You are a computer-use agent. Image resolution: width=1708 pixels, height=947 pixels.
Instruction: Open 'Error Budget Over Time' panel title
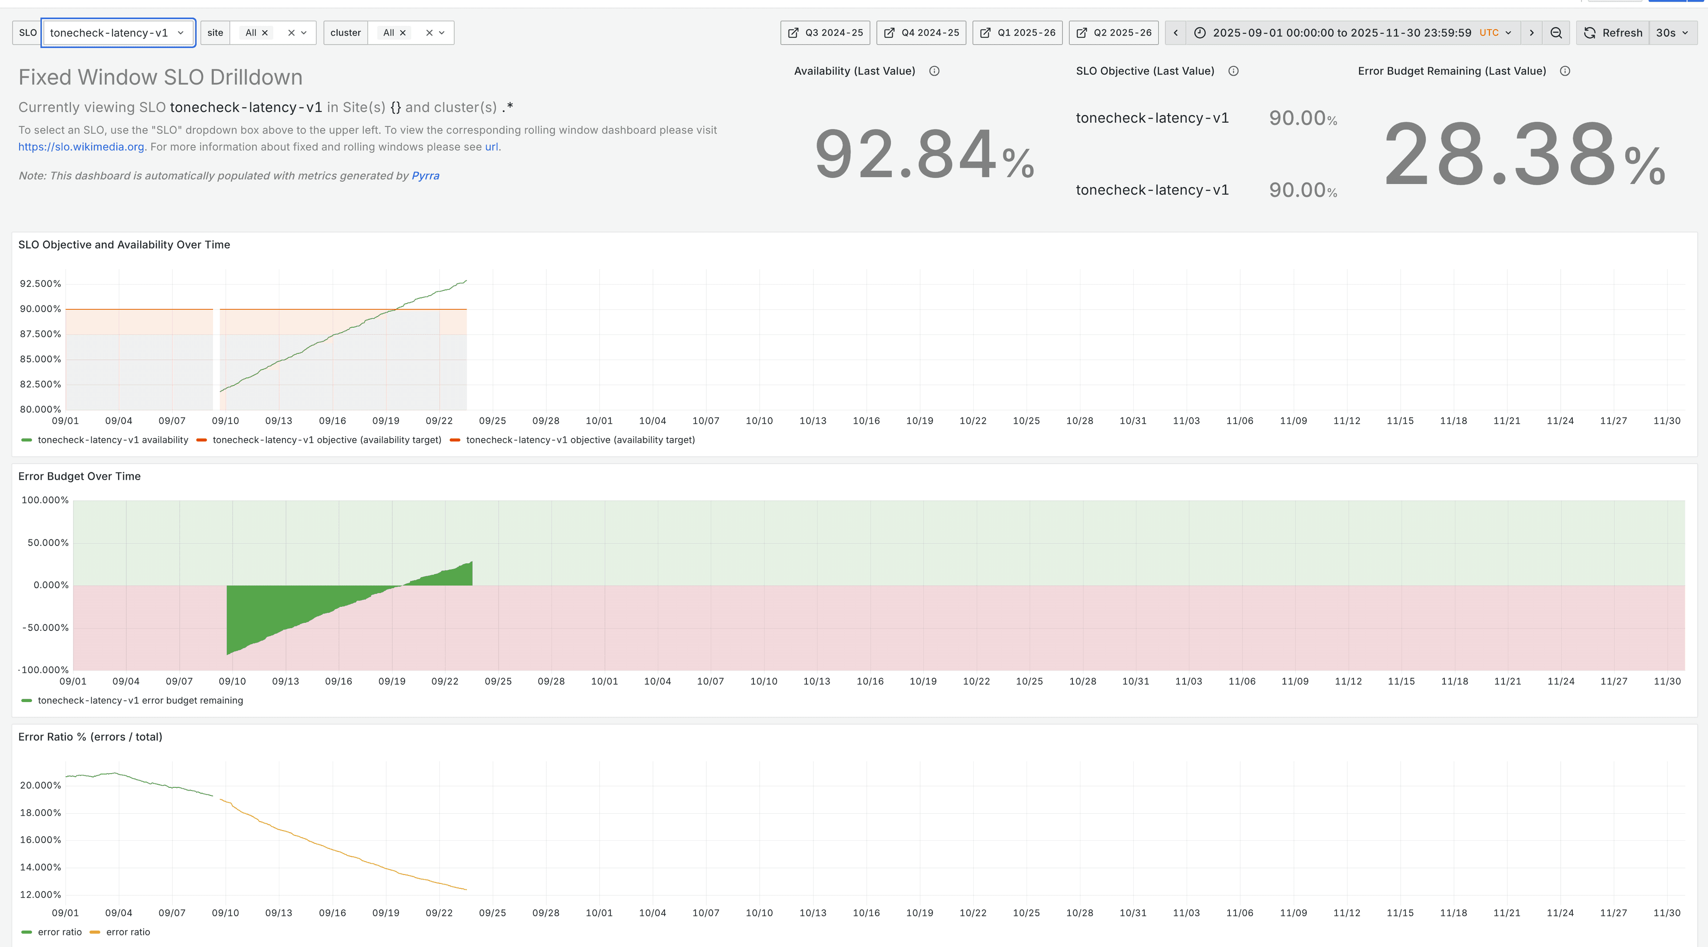click(80, 476)
